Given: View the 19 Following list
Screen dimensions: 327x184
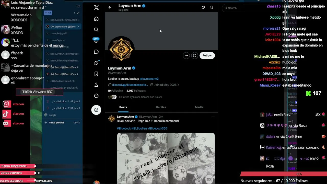Looking at the screenshot, I should (x=115, y=91).
